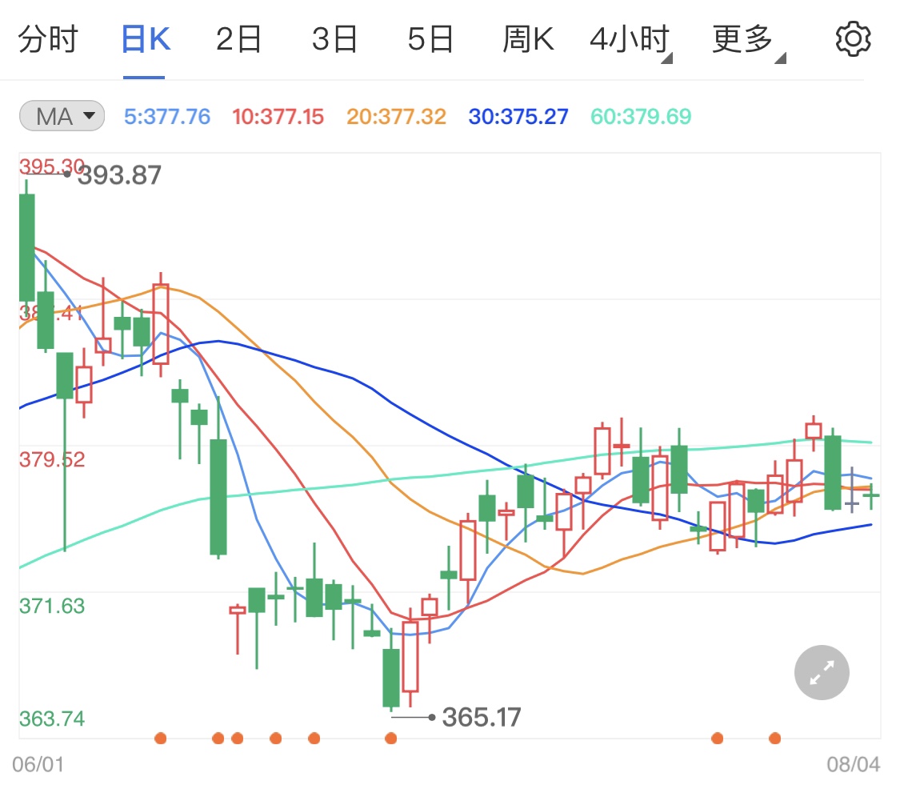
Task: Click the low price label 365.17
Action: [x=482, y=717]
